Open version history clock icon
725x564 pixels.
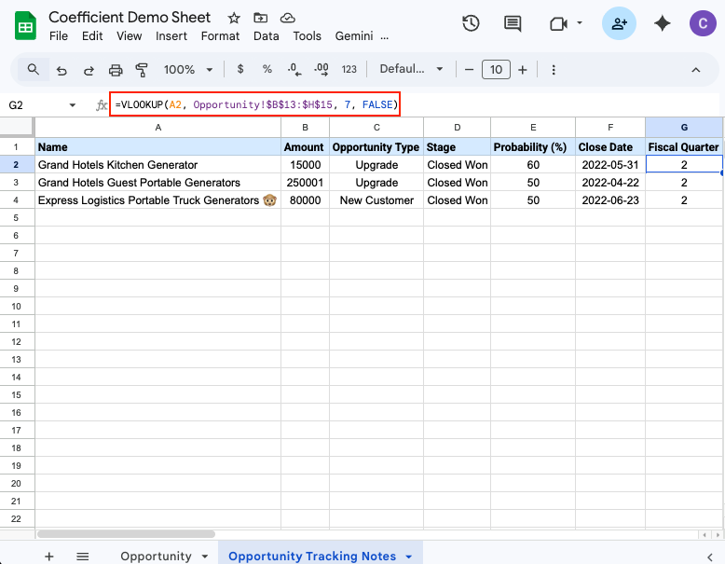pyautogui.click(x=471, y=23)
